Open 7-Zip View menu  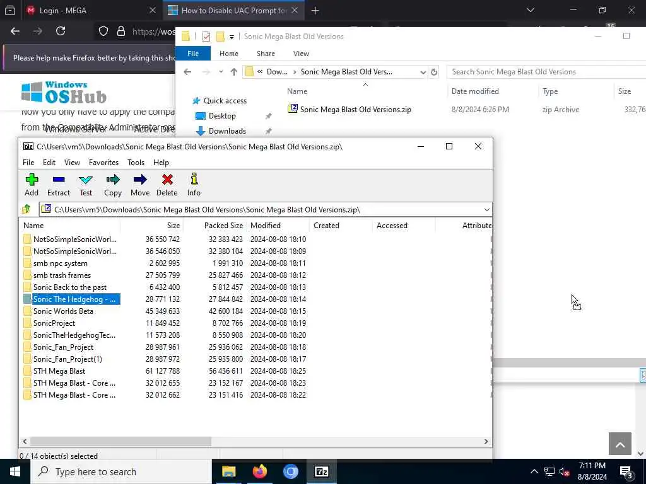point(72,163)
